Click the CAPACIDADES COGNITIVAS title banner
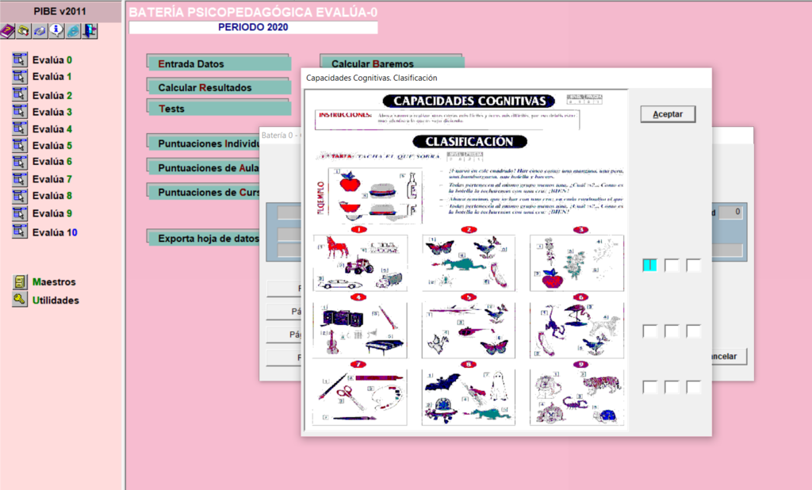812x490 pixels. 469,101
